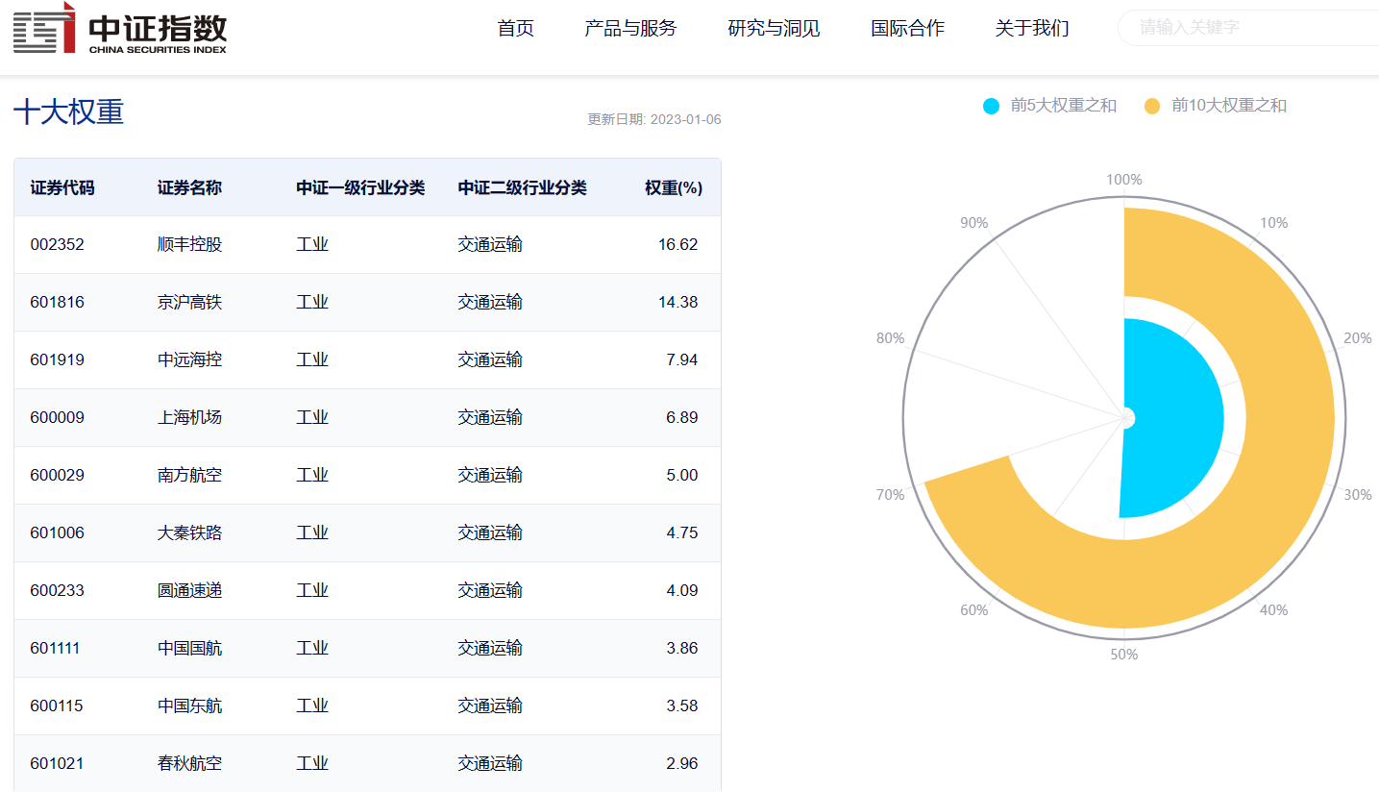
Task: Click the weight value 6.89
Action: (681, 417)
